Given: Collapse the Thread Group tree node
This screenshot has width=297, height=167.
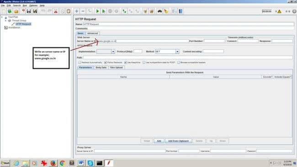Looking at the screenshot, I should coord(5,21).
